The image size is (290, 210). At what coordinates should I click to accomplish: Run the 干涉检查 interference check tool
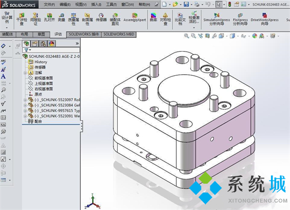[22, 19]
